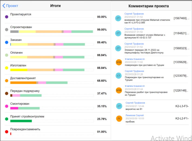Click the ЛС avatar of Лемясев Сергей
Screen dimensions: 192x141
[x=119, y=118]
